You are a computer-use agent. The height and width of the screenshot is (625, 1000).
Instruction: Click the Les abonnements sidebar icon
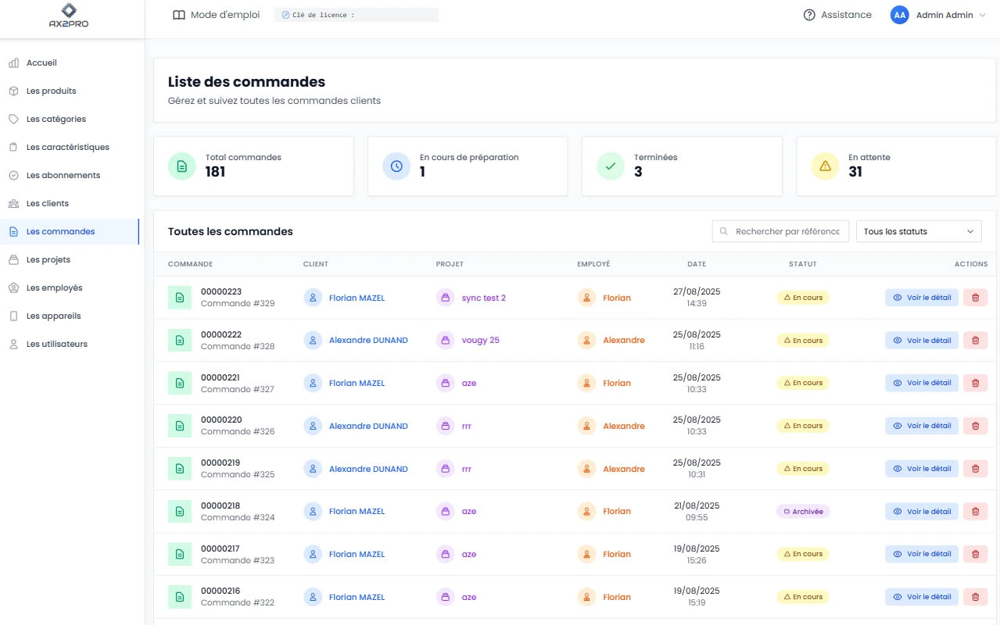12,175
